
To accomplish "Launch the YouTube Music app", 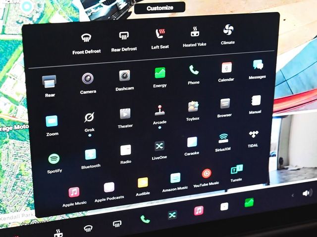I will coord(207,173).
